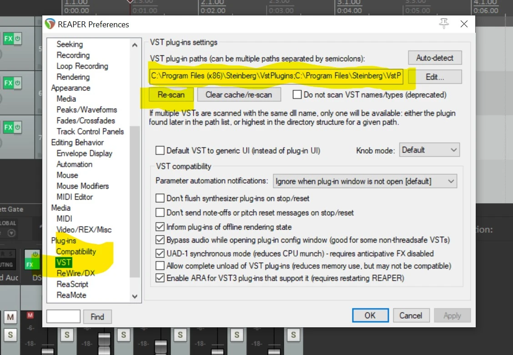This screenshot has height=355, width=513.
Task: Enable Allow complete unload of VST plug-ins
Action: 160,265
